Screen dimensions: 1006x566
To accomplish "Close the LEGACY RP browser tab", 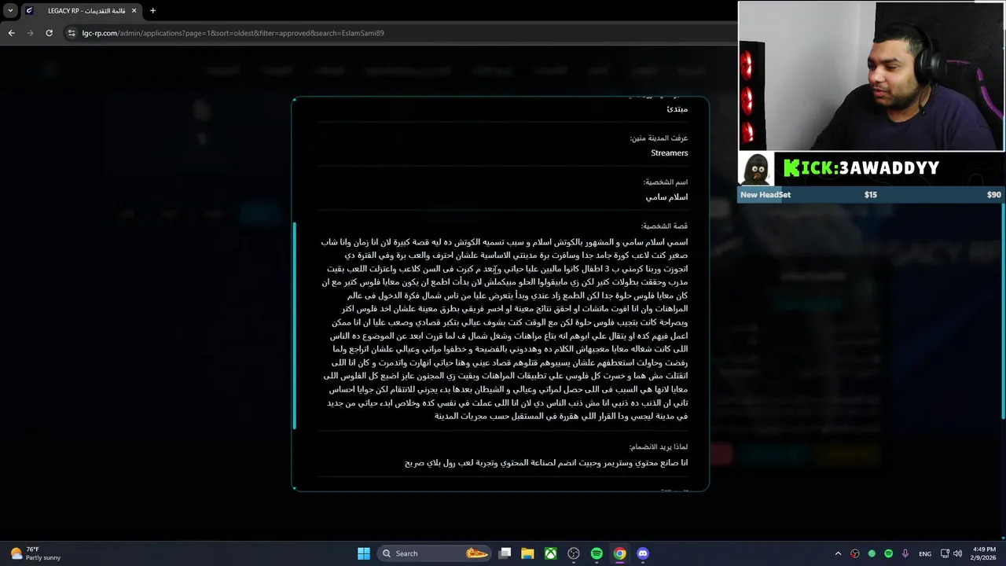I will pyautogui.click(x=134, y=11).
